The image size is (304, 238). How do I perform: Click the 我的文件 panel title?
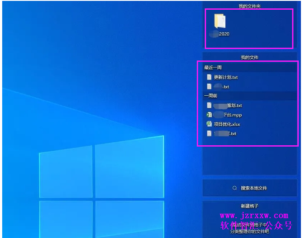pos(250,57)
